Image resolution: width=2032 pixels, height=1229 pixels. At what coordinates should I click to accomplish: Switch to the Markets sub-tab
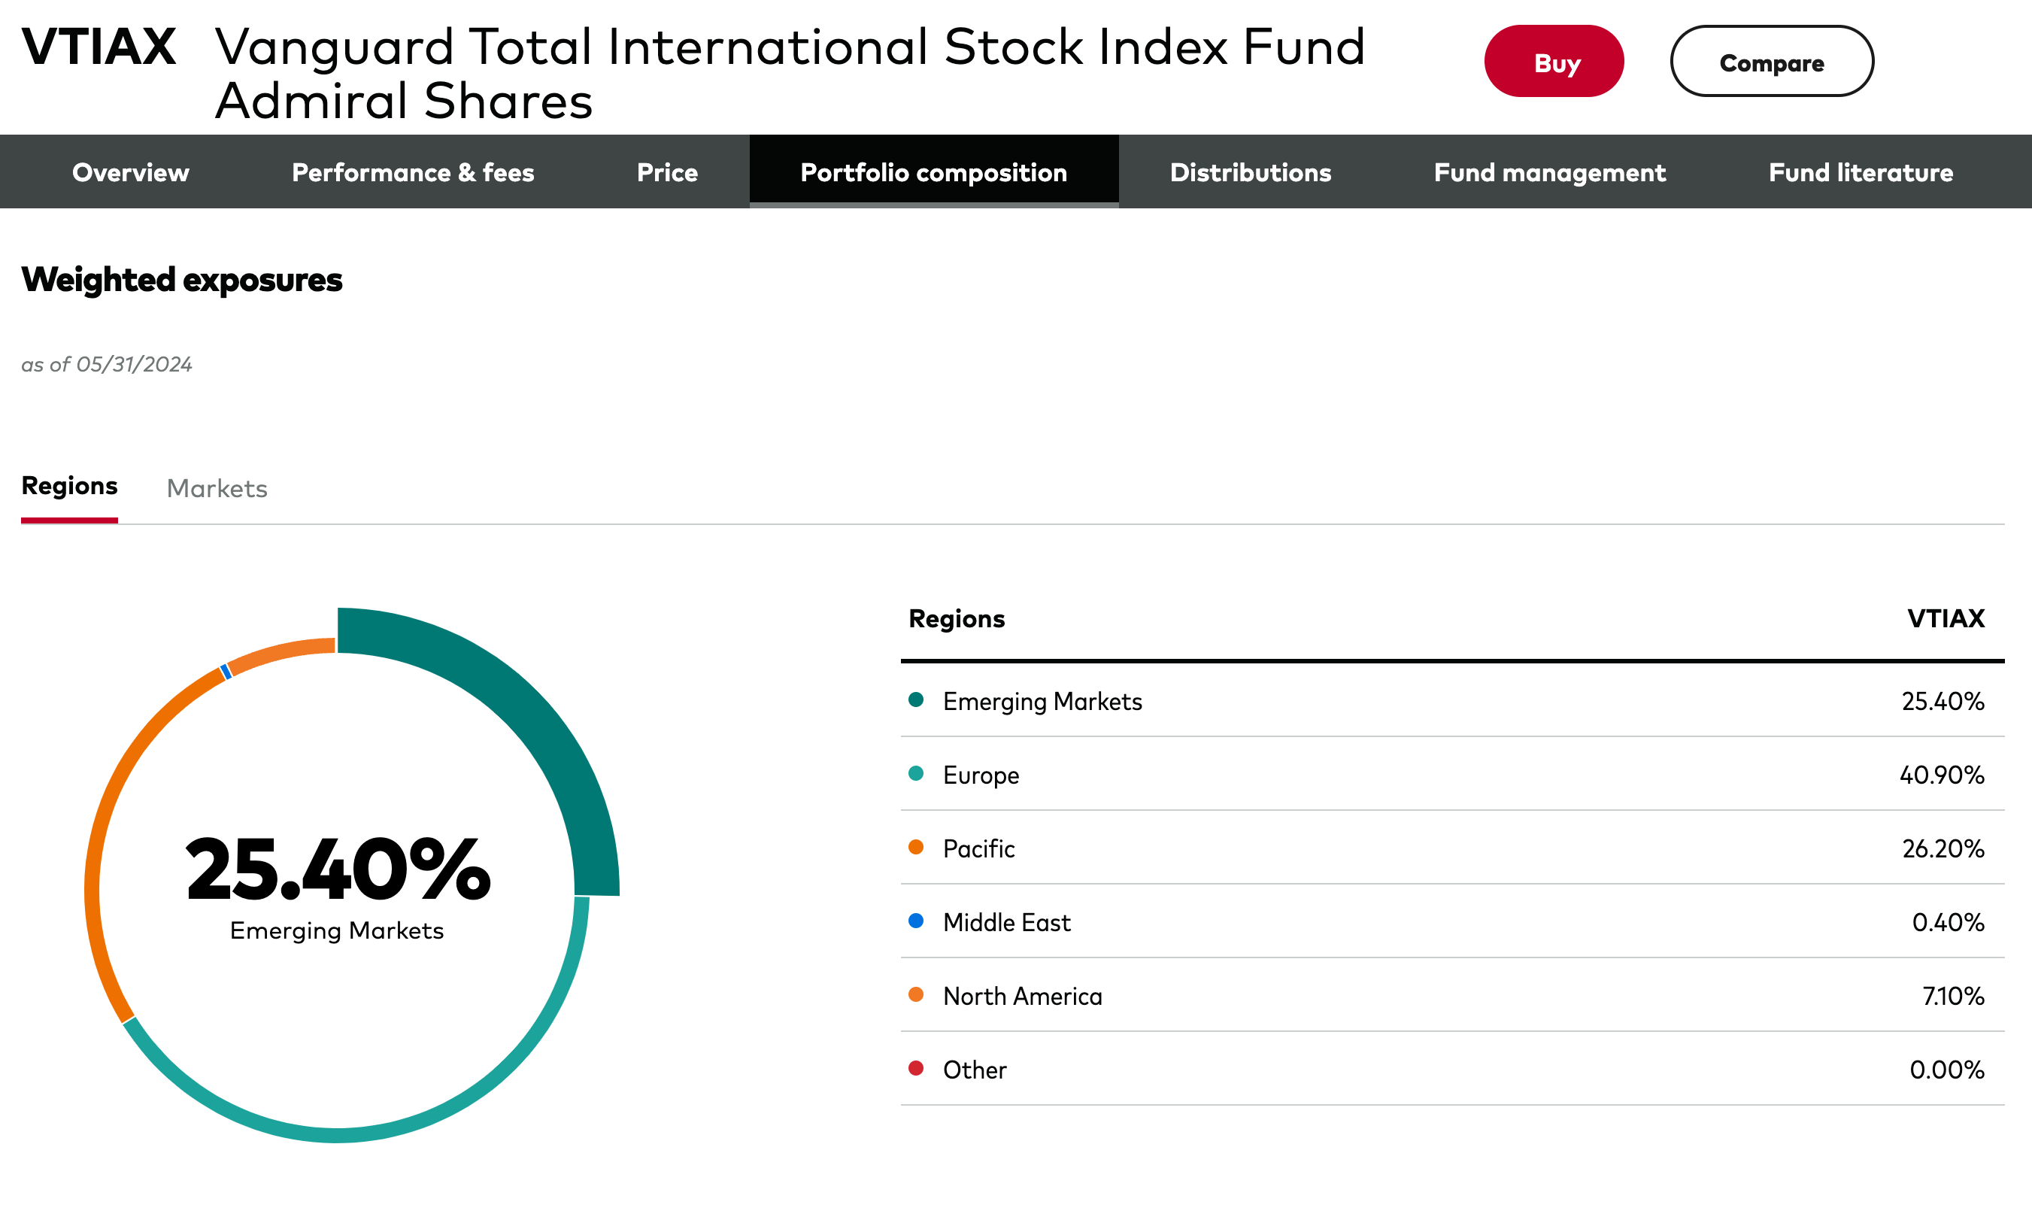click(217, 488)
